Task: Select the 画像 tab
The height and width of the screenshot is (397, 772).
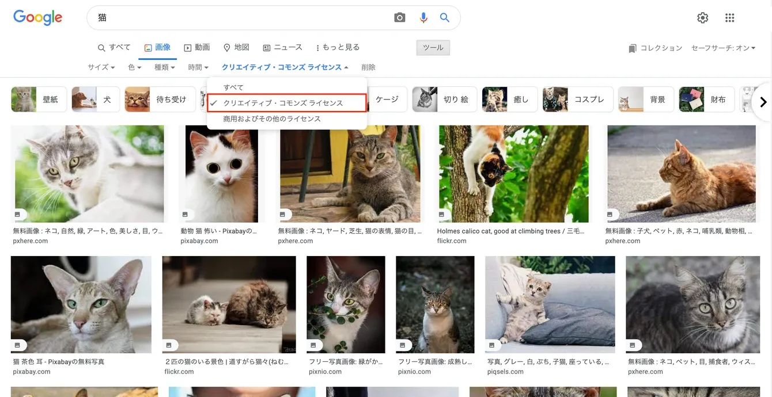Action: 157,48
